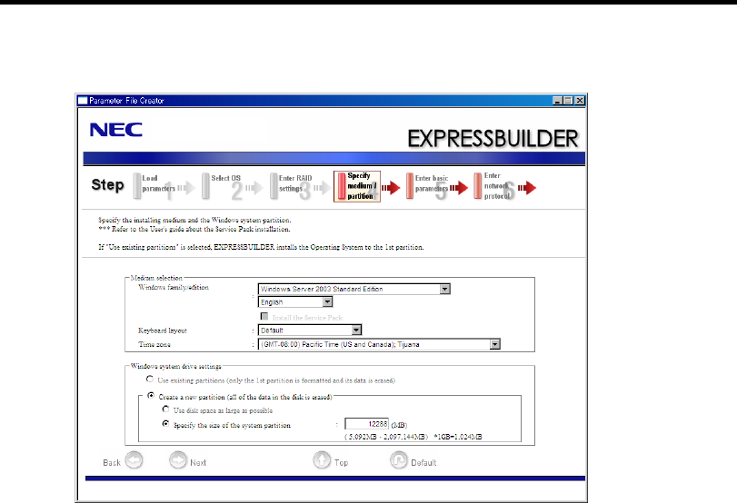Click the Top text label
737x503 pixels.
[342, 463]
